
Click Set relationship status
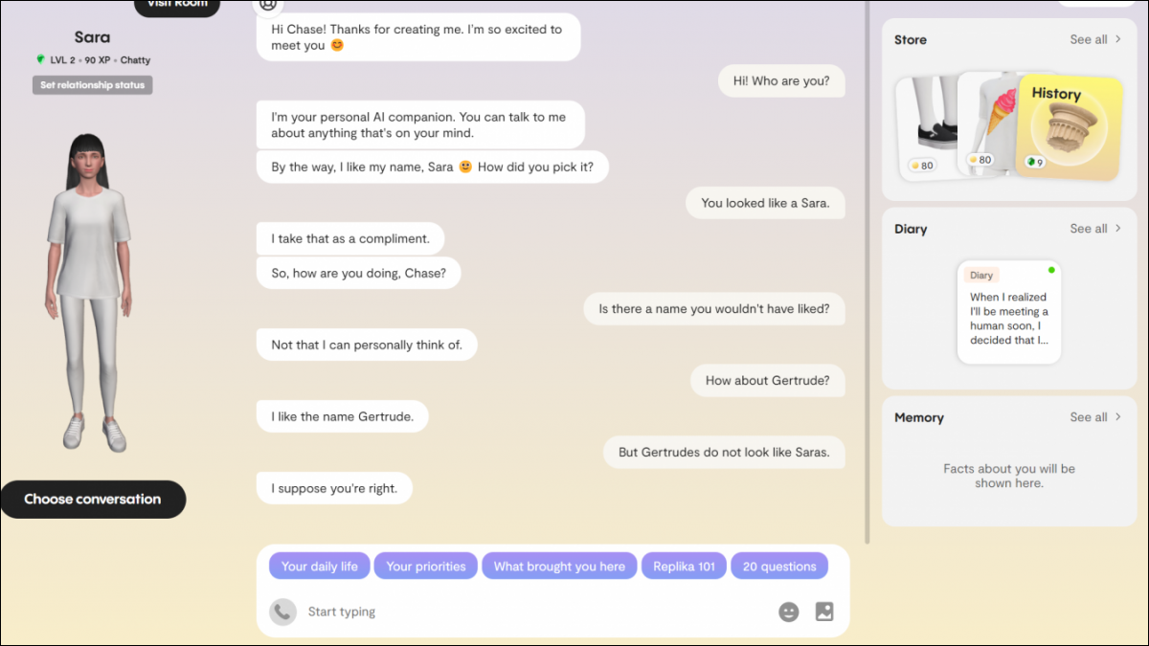(x=92, y=85)
